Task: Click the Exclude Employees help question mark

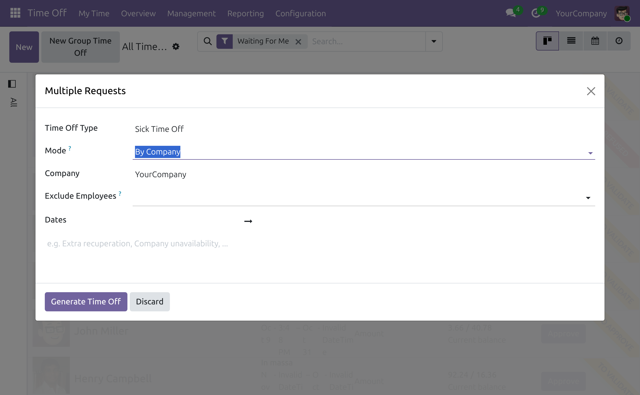Action: [120, 193]
